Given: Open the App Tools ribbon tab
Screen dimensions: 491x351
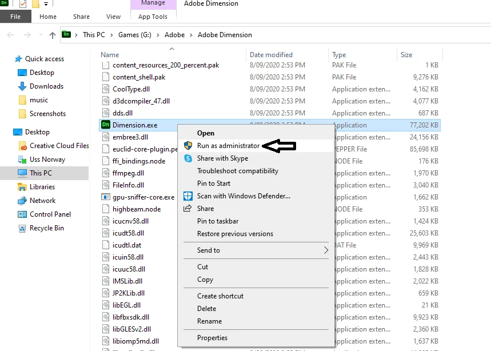Looking at the screenshot, I should coord(153,17).
